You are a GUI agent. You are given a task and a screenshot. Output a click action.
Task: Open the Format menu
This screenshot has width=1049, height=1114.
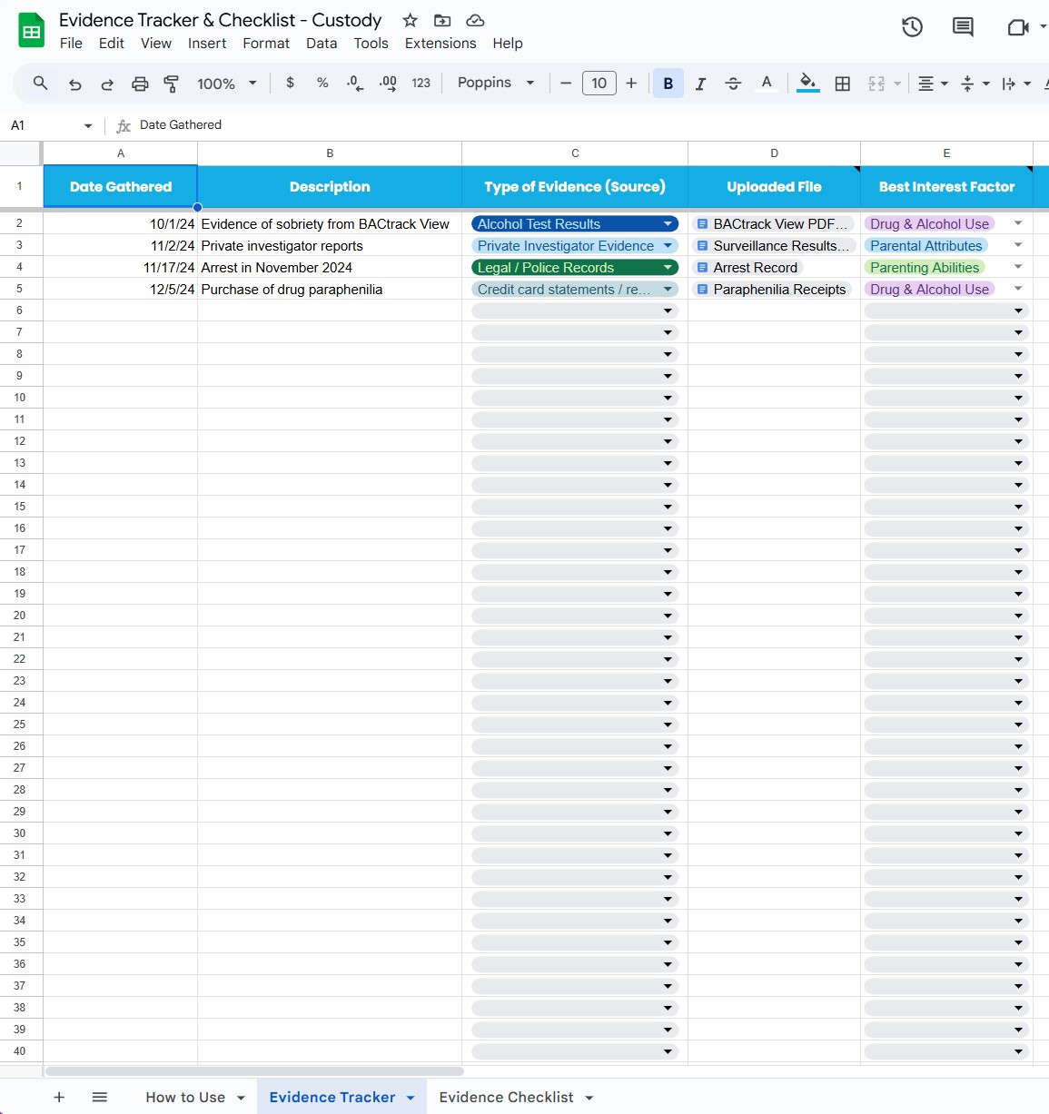click(x=266, y=44)
